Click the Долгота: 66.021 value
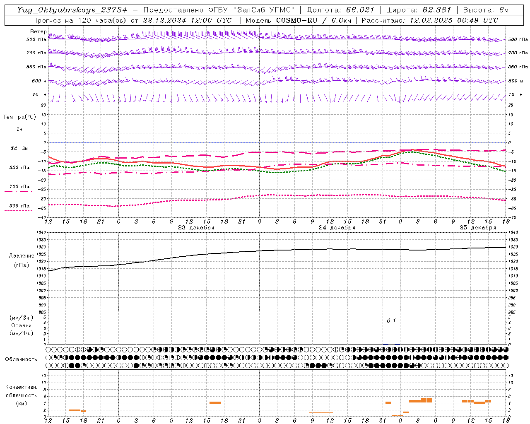Screen dimensions: 530x424 tap(340, 10)
